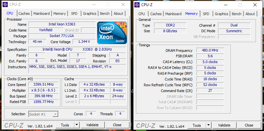Click the Multiplier value x 8.5 ( 6 - 8.5 )
The width and height of the screenshot is (264, 131).
click(43, 90)
